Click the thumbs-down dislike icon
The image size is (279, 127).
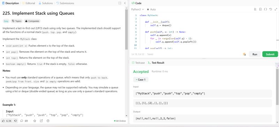tap(15, 121)
